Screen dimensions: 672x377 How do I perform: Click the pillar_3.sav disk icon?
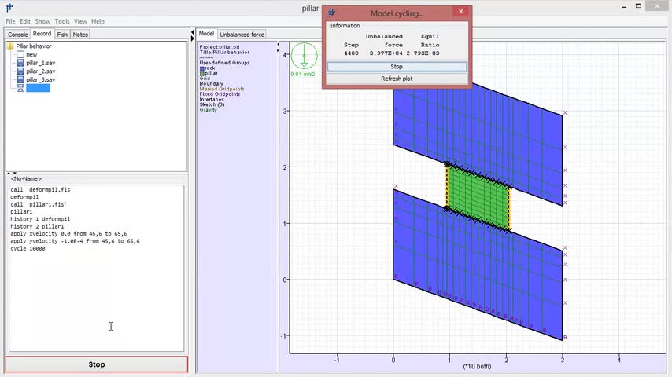[20, 80]
